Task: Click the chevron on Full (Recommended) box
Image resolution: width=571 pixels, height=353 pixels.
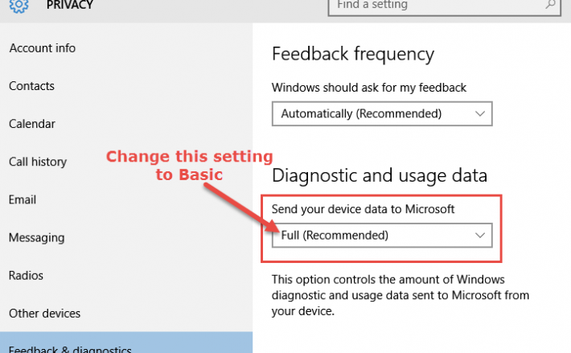Action: point(480,236)
